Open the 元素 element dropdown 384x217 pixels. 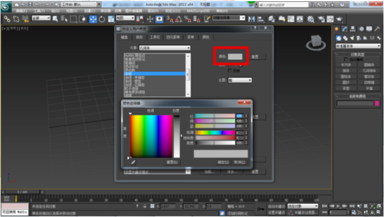[165, 48]
